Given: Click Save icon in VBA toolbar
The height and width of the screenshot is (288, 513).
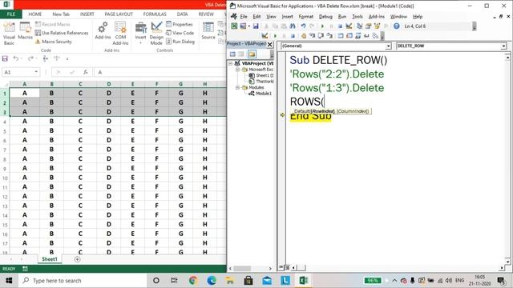Looking at the screenshot, I should pyautogui.click(x=256, y=26).
